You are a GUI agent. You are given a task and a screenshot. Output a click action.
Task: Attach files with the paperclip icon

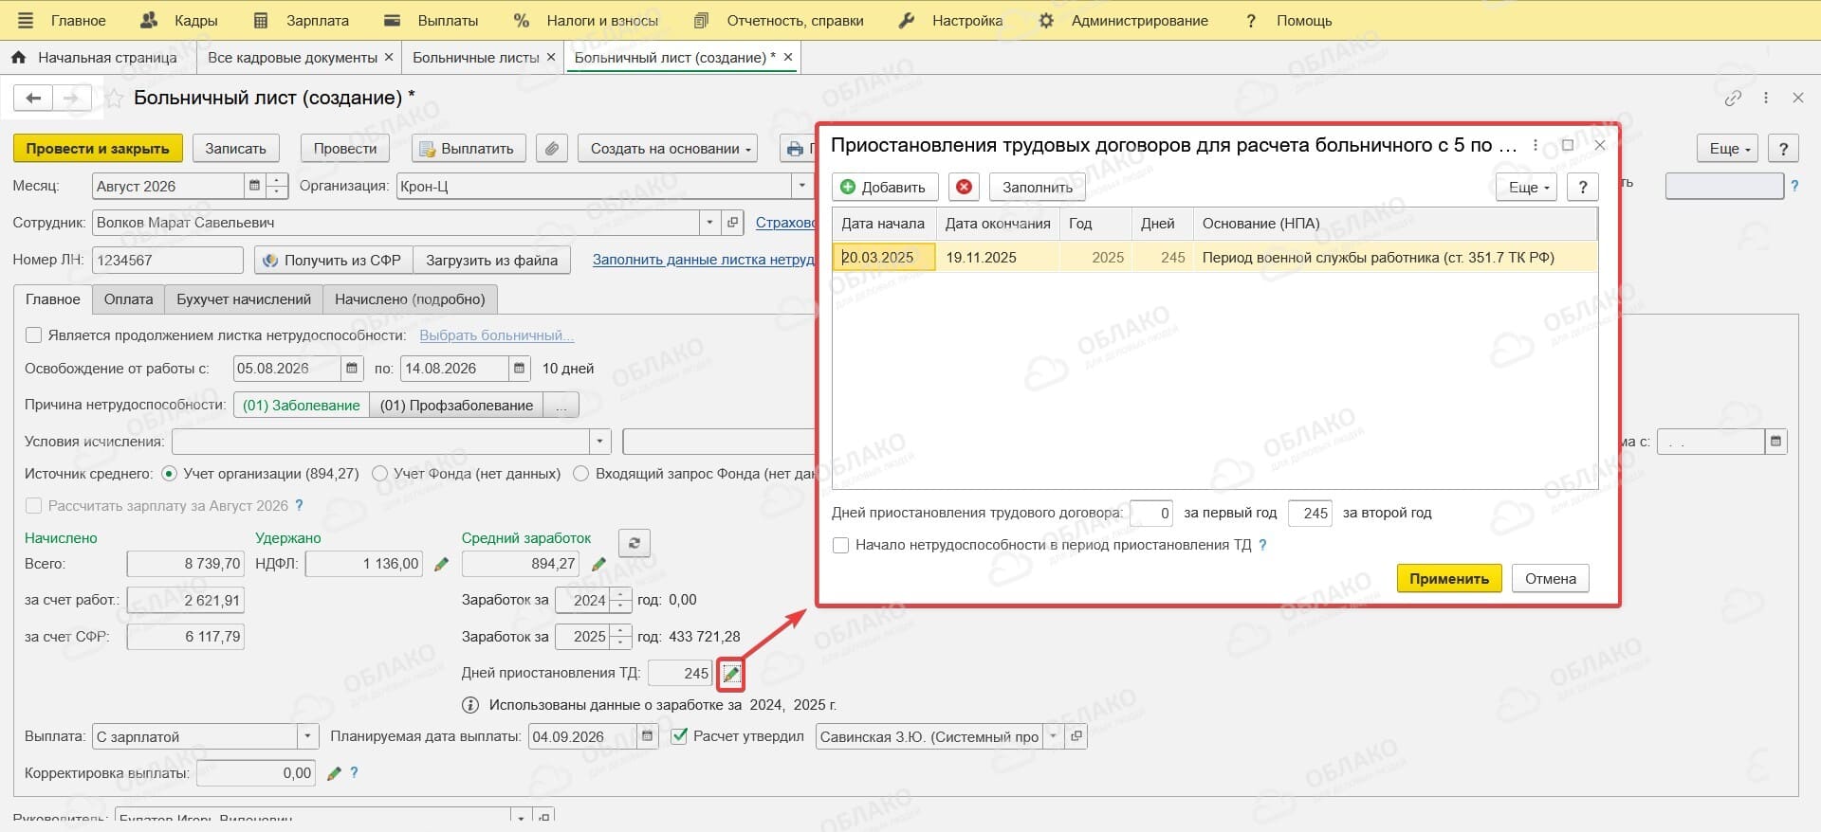point(552,148)
